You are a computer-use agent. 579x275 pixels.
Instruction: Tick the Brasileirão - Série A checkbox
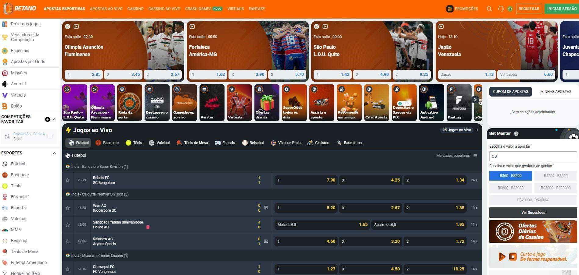50,136
